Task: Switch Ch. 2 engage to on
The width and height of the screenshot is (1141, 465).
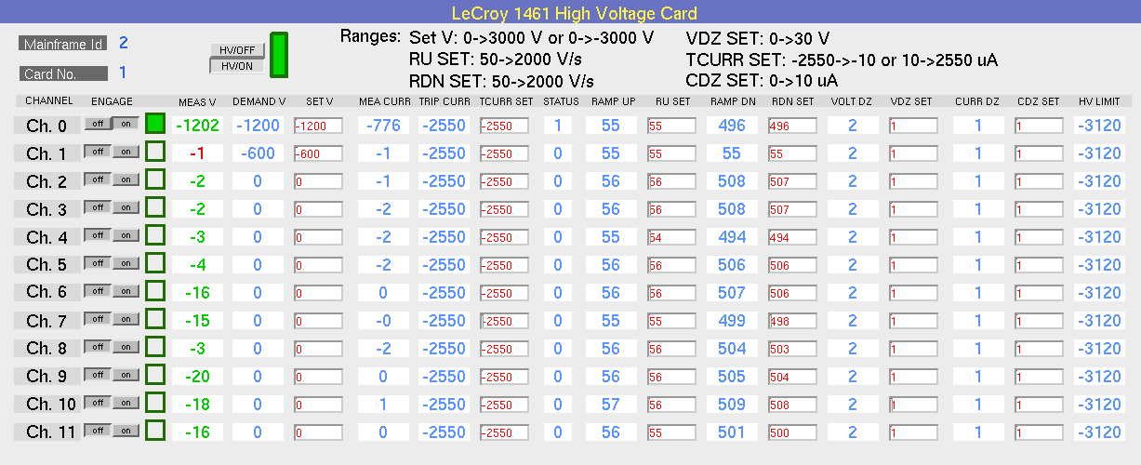Action: 126,179
